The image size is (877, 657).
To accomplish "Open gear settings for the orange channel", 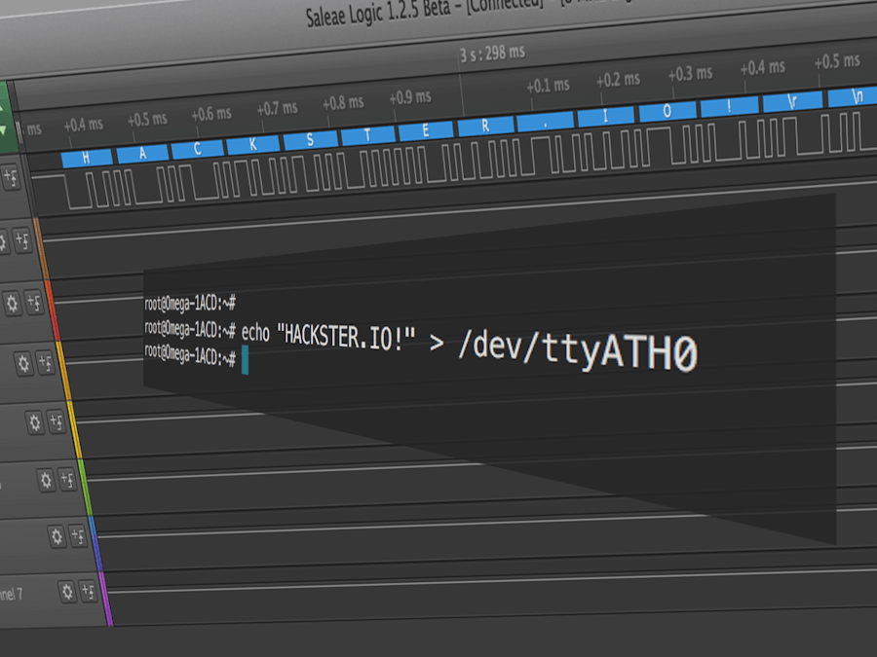I will (23, 364).
